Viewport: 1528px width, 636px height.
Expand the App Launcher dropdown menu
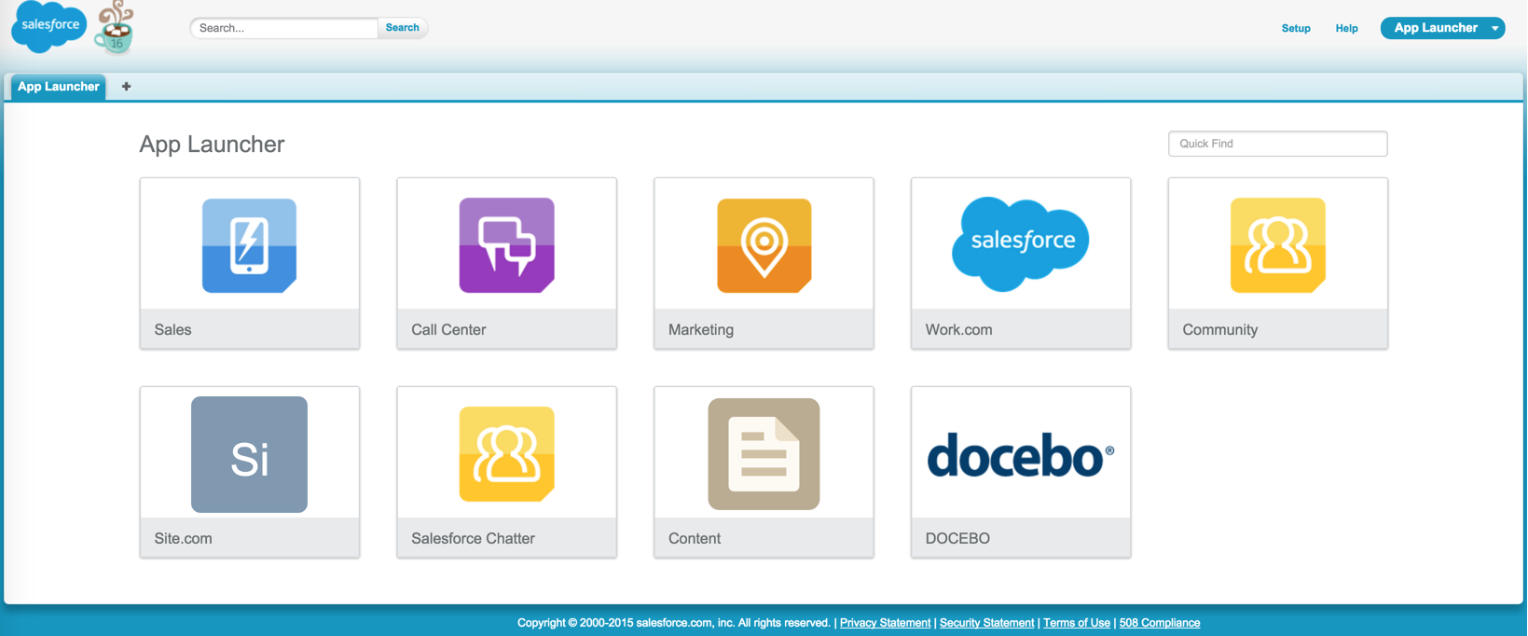[1494, 28]
